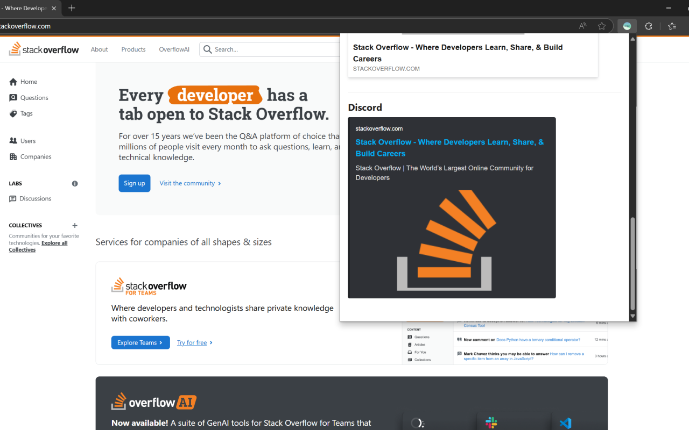The width and height of the screenshot is (689, 430).
Task: Click the ternary conditional operator question link
Action: (538, 340)
